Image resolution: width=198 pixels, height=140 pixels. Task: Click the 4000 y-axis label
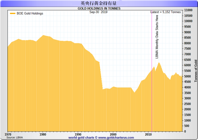coord(188,87)
